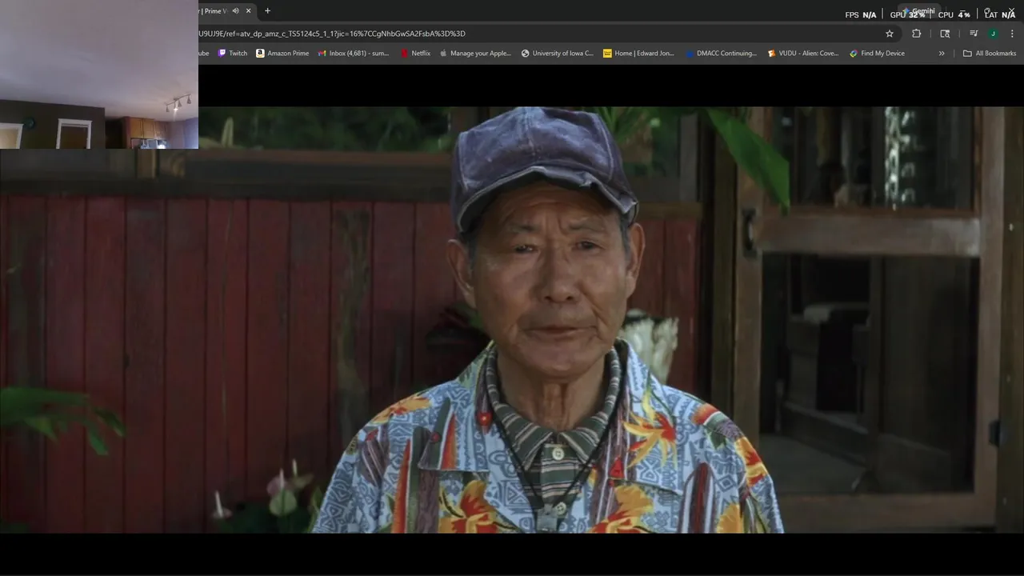This screenshot has width=1024, height=576.
Task: Click the Edward Jones yellow favicon
Action: pyautogui.click(x=607, y=54)
